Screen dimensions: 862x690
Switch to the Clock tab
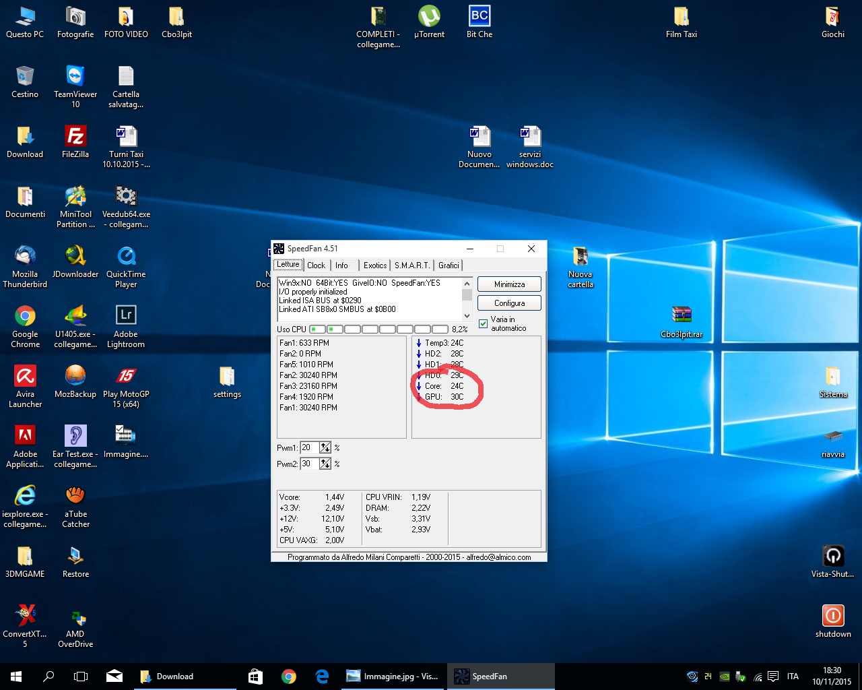(x=316, y=265)
